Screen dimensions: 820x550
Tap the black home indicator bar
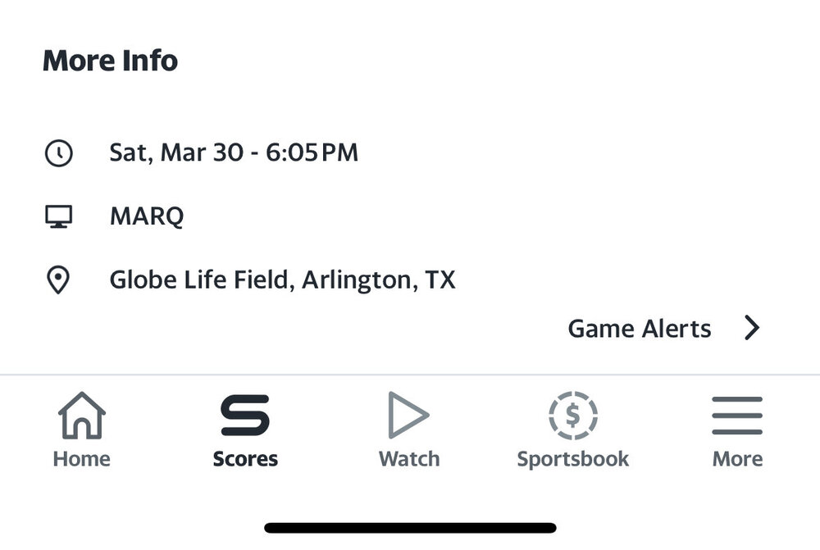pos(410,528)
